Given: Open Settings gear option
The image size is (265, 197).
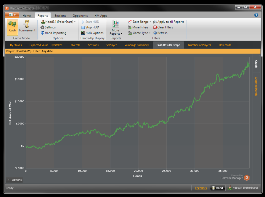Looking at the screenshot, I should click(x=48, y=27).
